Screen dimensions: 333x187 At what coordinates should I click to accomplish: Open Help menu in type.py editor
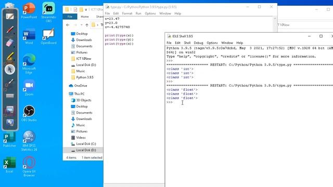point(178,14)
